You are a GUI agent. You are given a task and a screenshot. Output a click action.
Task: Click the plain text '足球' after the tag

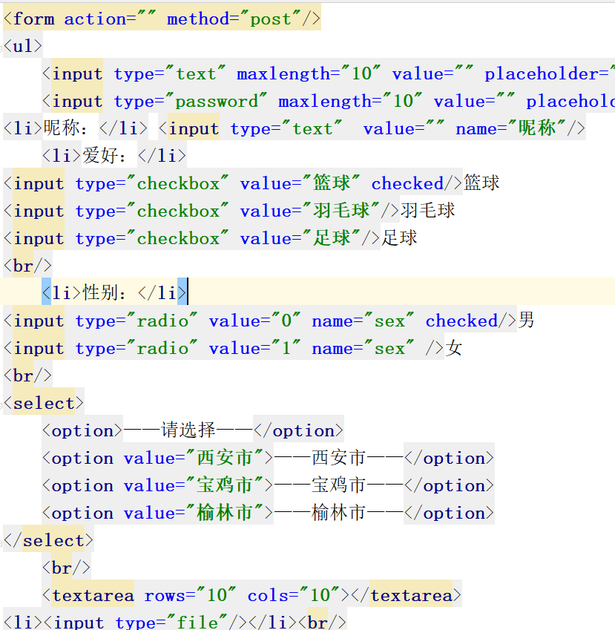click(399, 238)
